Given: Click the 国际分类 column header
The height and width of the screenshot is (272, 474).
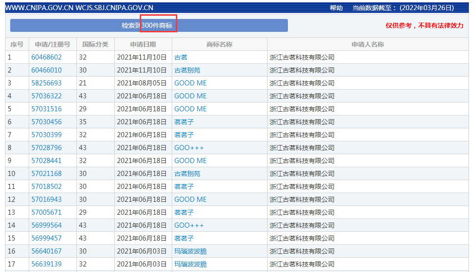Looking at the screenshot, I should tap(95, 45).
